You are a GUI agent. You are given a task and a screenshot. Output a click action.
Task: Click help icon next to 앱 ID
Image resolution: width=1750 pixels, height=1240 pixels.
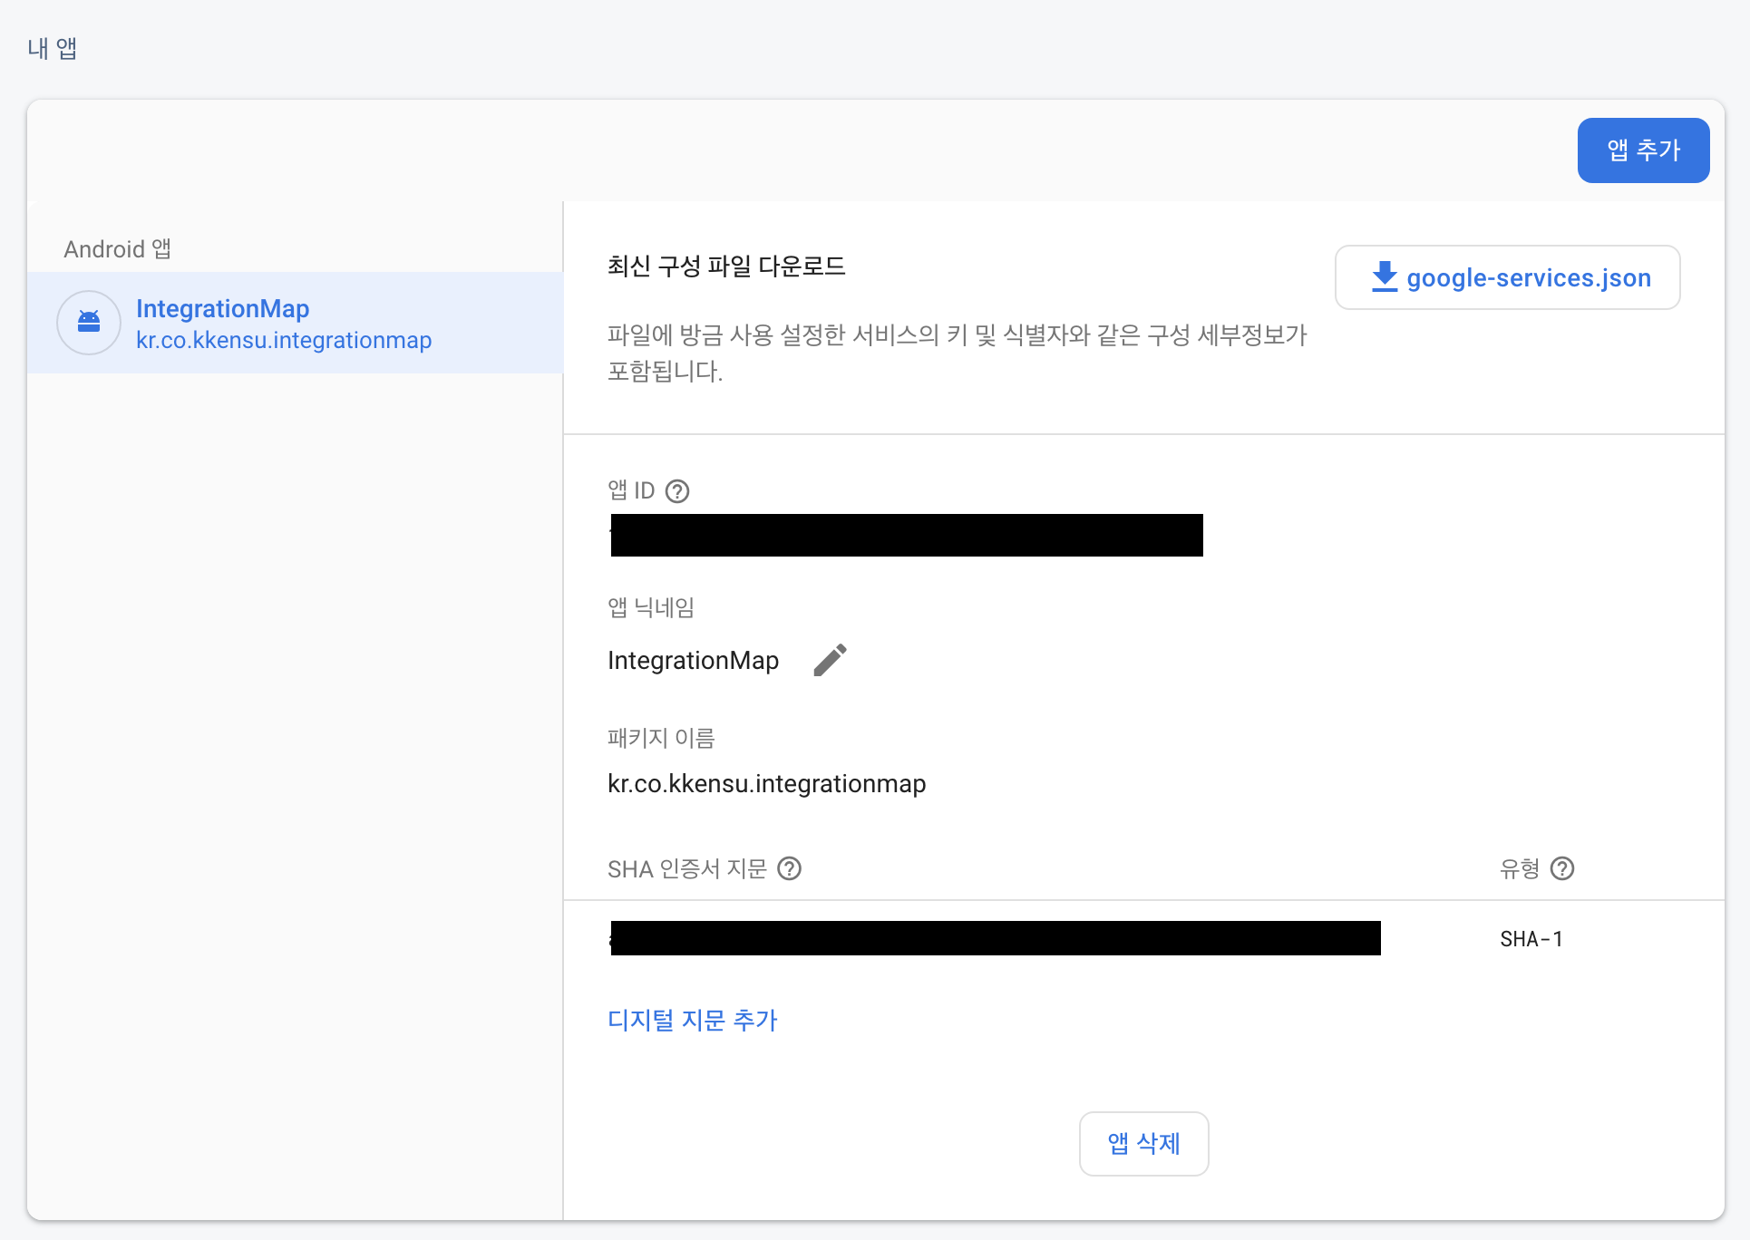pos(677,491)
